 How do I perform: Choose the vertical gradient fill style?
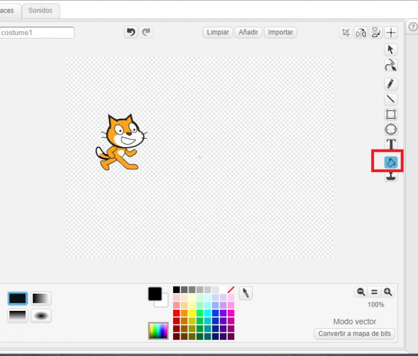click(18, 316)
